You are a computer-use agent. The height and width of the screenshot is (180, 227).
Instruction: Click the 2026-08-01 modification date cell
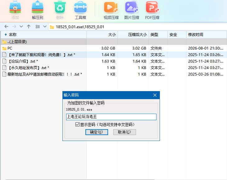coord(206,48)
